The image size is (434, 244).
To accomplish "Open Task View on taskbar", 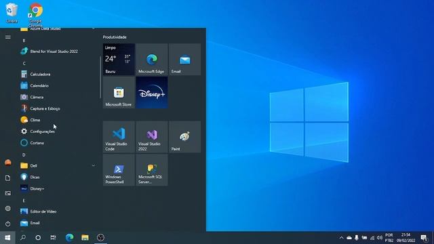I will (x=53, y=238).
